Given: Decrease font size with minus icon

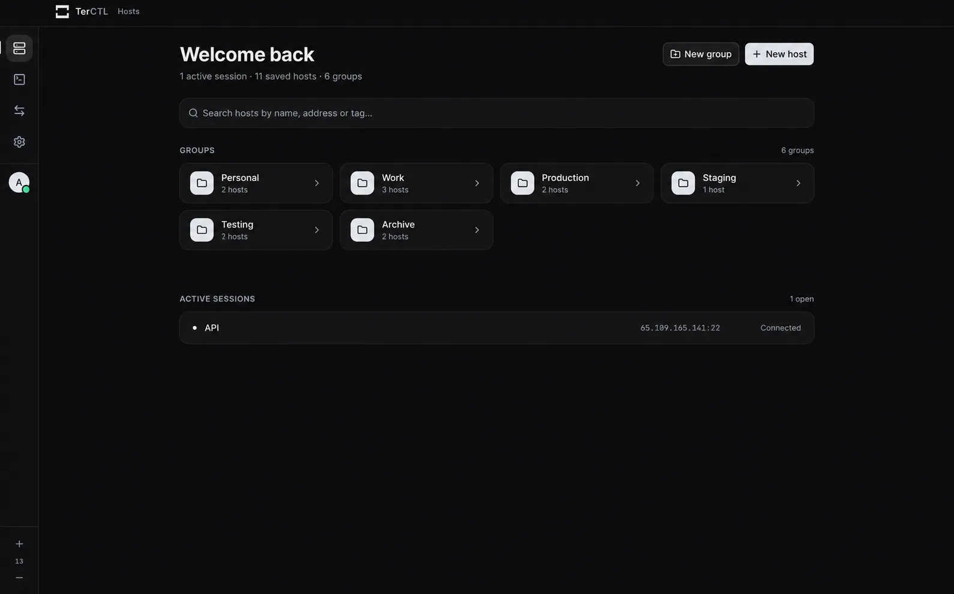Looking at the screenshot, I should point(19,578).
